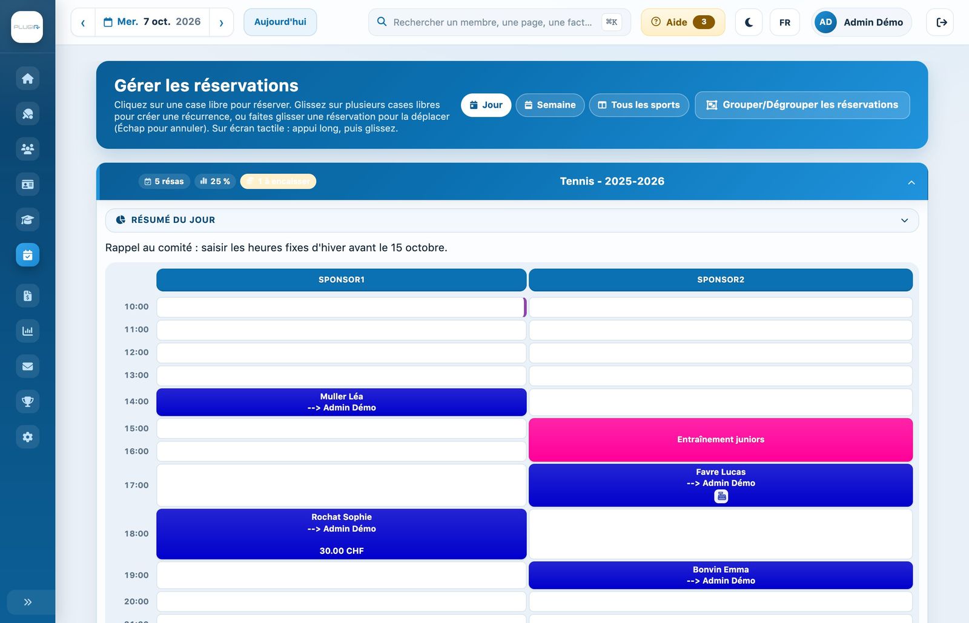The height and width of the screenshot is (623, 969).
Task: Open the Aide help button
Action: tap(683, 22)
